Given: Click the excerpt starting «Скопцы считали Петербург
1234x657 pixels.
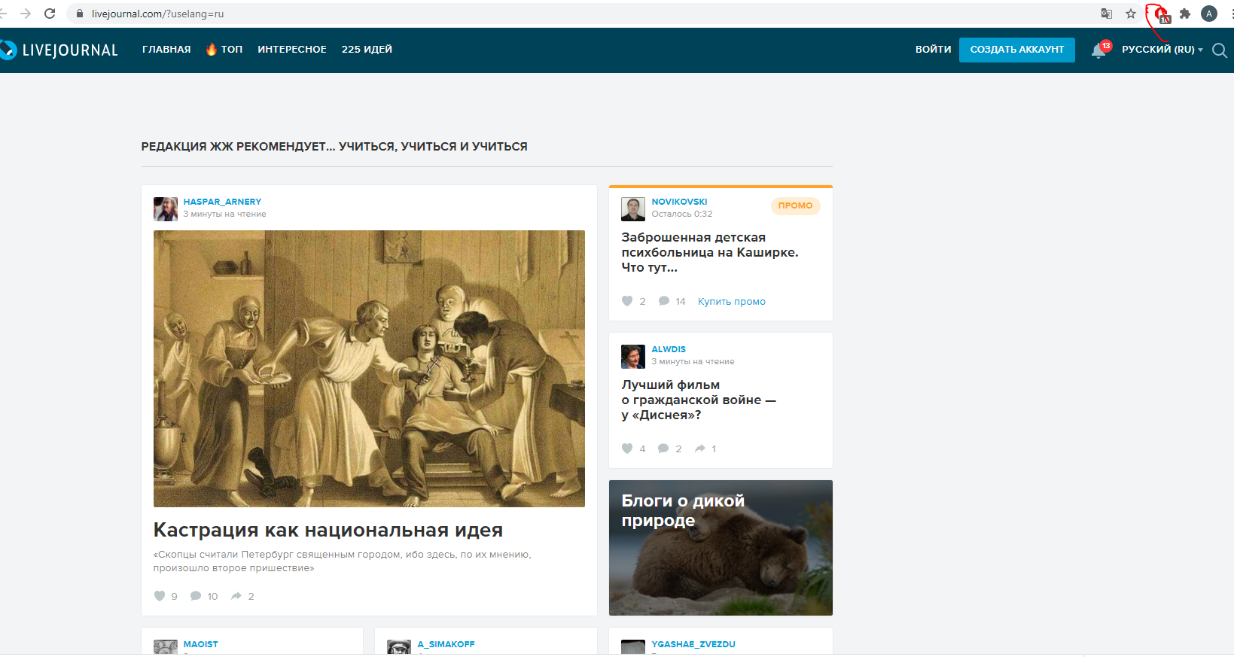Looking at the screenshot, I should tap(343, 561).
